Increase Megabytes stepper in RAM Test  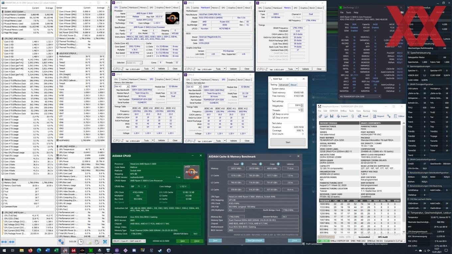302,104
